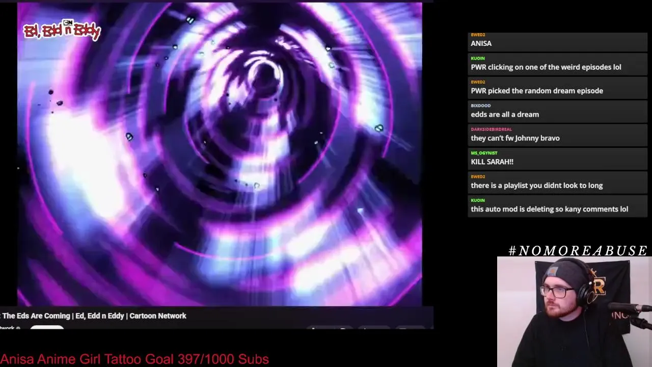652x367 pixels.
Task: Click username BIXDOOD in chat
Action: click(481, 106)
